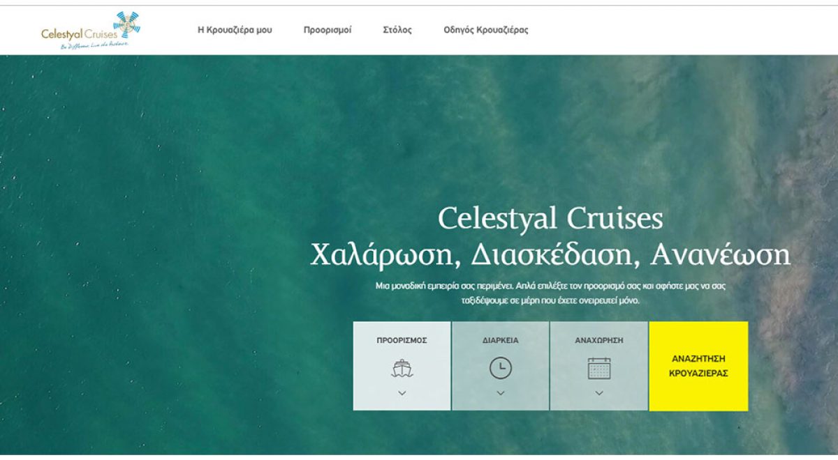Open the Προορισμοί menu item
This screenshot has width=838, height=460.
[x=328, y=30]
